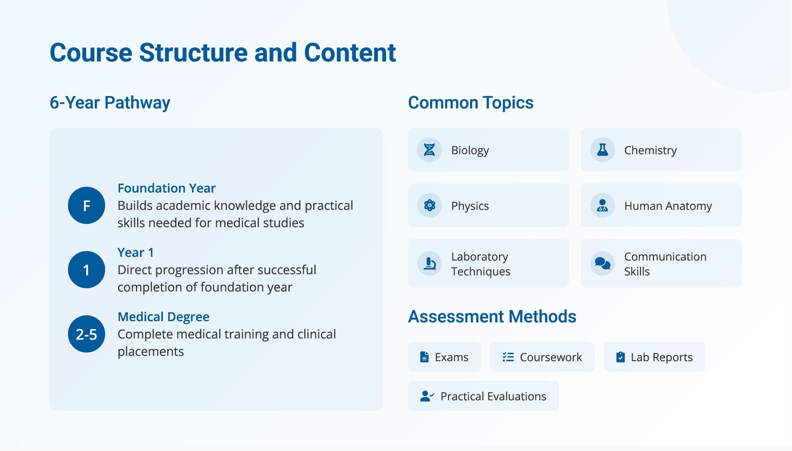The height and width of the screenshot is (451, 792).
Task: Click the Assessment Methods heading
Action: [x=492, y=316]
